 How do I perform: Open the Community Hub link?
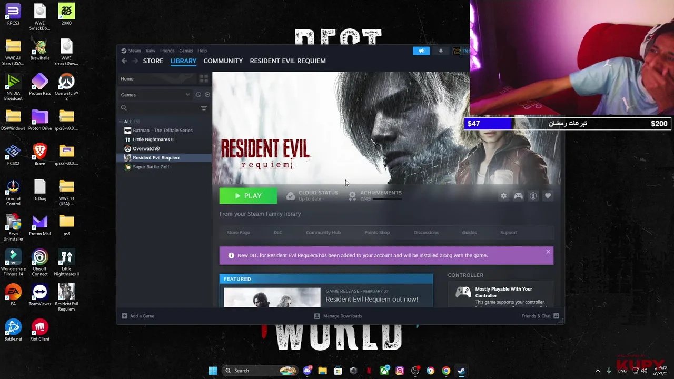pos(323,232)
